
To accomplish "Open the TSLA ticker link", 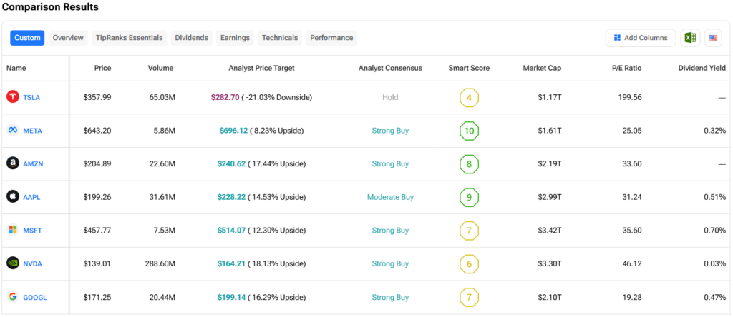I will (31, 97).
